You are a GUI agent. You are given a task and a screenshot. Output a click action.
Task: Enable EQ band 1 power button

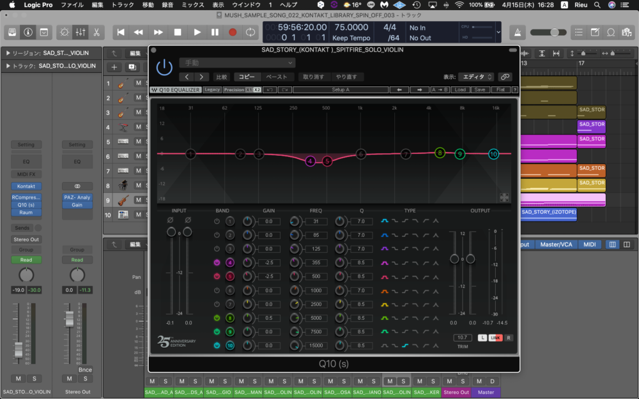(217, 221)
